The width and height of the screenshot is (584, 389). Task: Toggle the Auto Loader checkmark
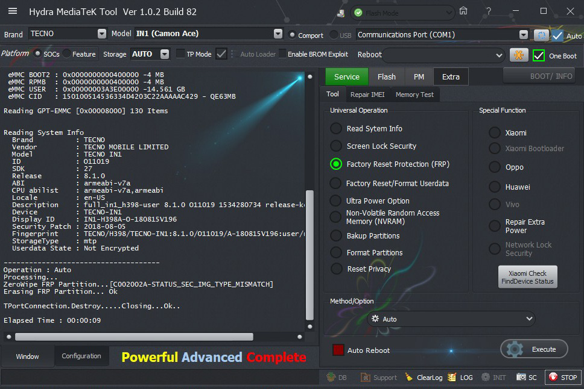(x=221, y=54)
